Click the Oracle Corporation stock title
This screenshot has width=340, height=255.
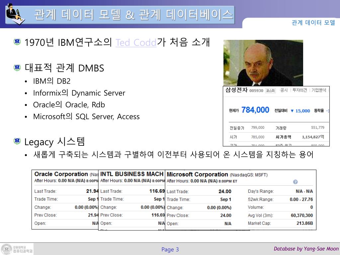click(61, 174)
